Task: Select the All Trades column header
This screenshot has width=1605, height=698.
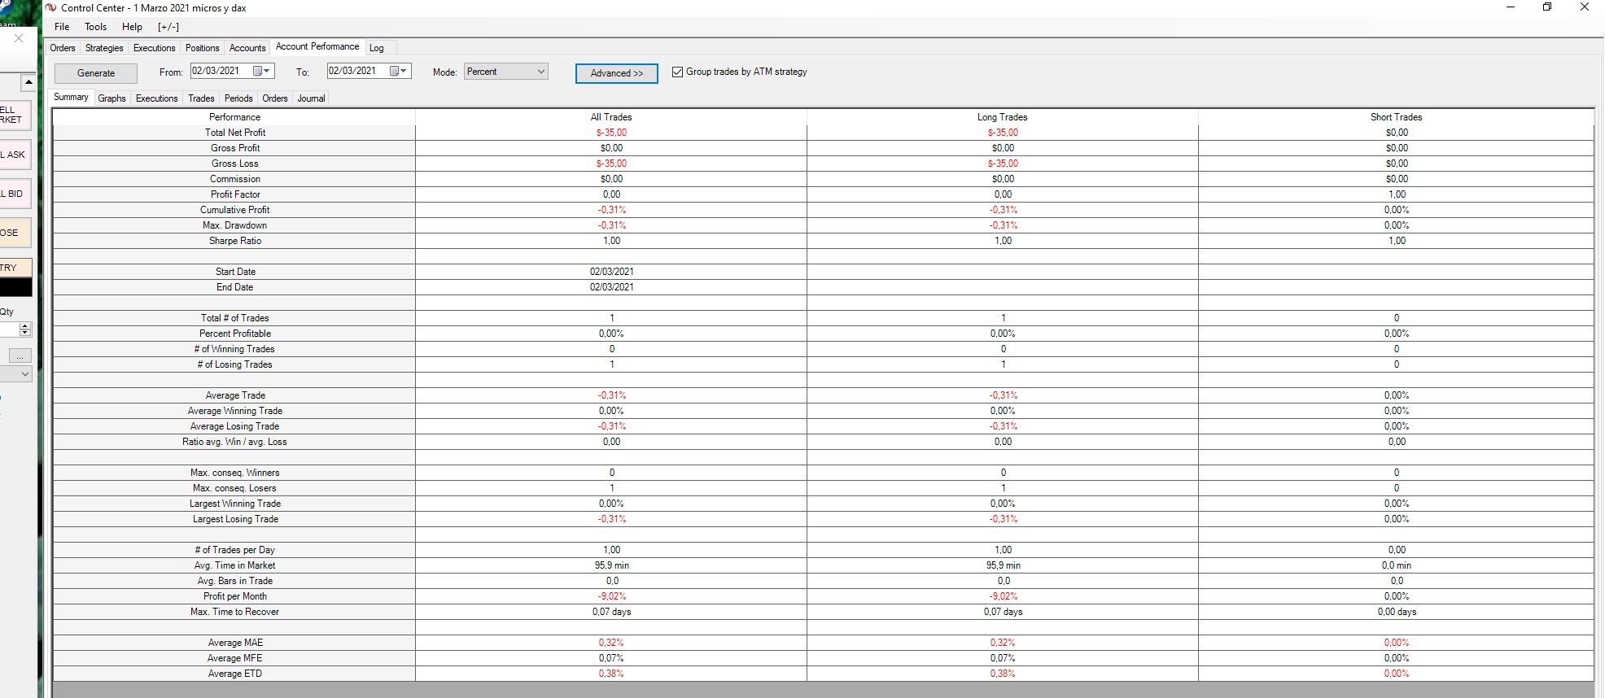Action: coord(611,117)
